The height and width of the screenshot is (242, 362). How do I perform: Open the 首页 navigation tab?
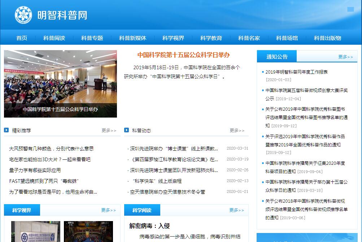[22, 38]
